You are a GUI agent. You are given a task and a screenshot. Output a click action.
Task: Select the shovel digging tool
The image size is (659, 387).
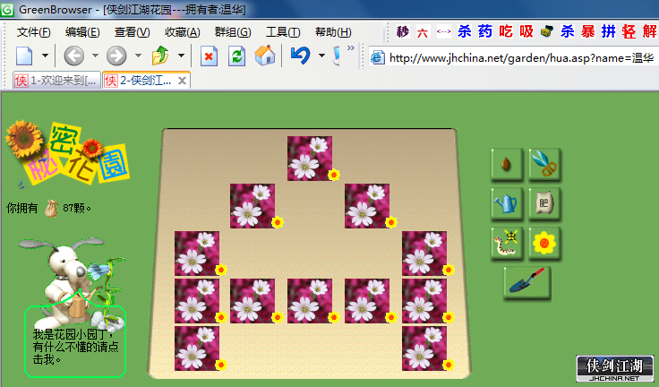[x=526, y=282]
